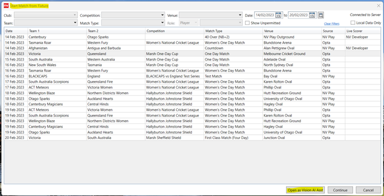Sort by the Live Scorer column header

[363, 31]
